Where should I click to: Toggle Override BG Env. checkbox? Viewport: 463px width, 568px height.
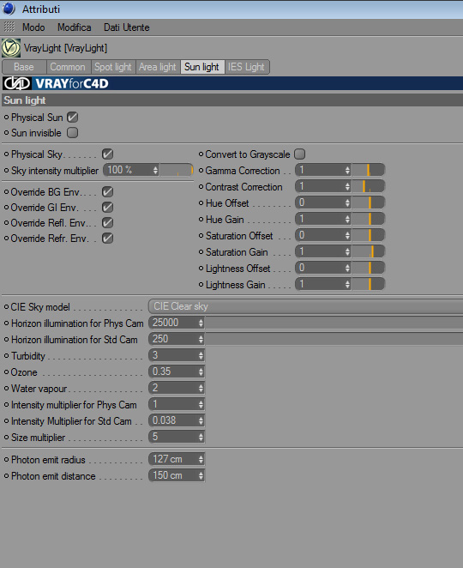107,191
